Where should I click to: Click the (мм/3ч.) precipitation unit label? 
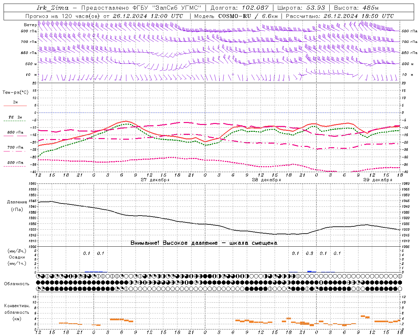pos(17,251)
